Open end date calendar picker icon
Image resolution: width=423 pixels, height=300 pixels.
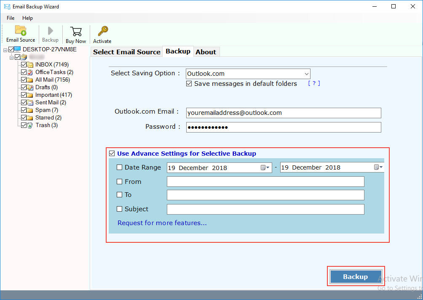click(378, 167)
